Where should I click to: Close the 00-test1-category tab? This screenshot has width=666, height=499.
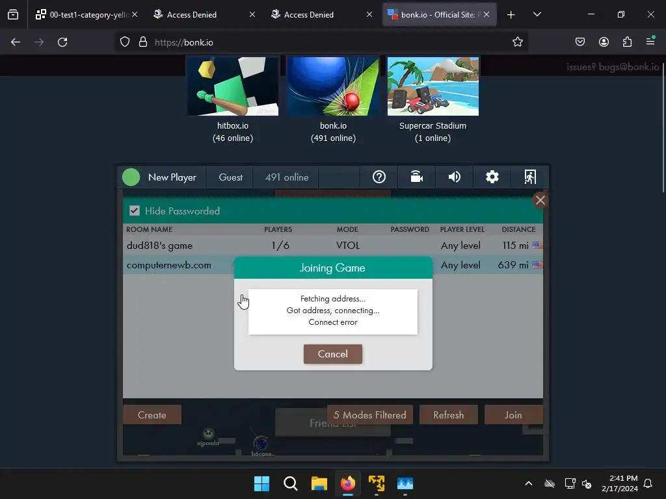(x=135, y=14)
